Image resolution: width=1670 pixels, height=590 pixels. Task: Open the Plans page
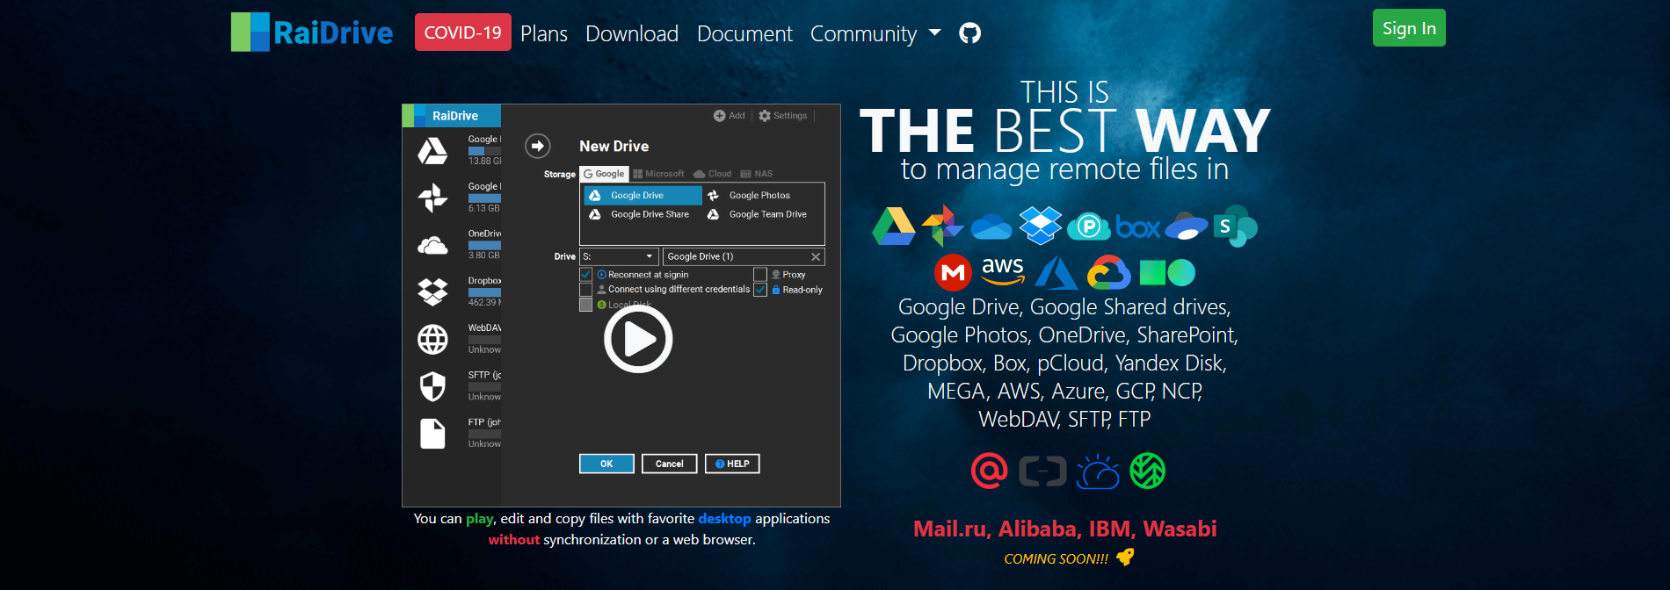544,33
